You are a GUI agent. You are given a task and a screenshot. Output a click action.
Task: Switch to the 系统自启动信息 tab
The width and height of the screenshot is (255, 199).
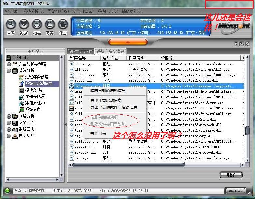[x=110, y=51]
